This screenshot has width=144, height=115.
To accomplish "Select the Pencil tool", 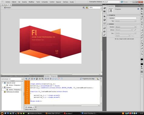I will click(x=142, y=32).
